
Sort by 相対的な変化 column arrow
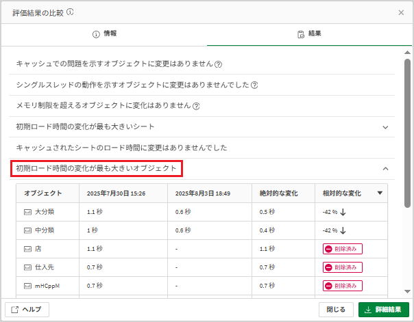point(380,193)
